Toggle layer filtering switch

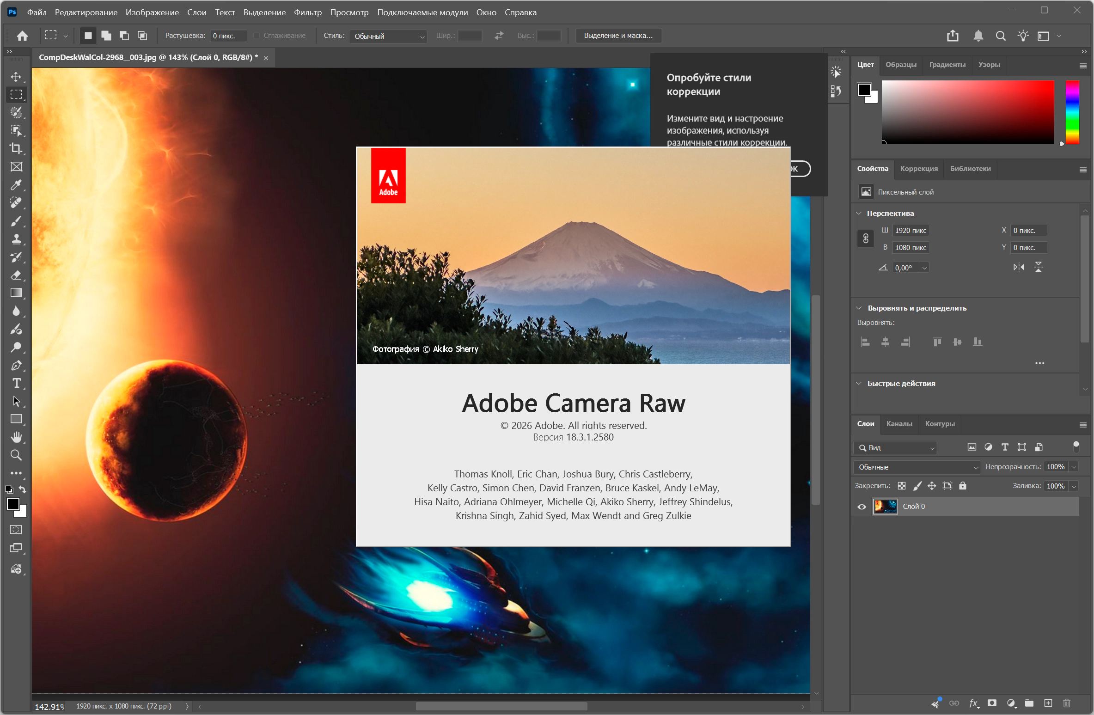tap(1076, 446)
